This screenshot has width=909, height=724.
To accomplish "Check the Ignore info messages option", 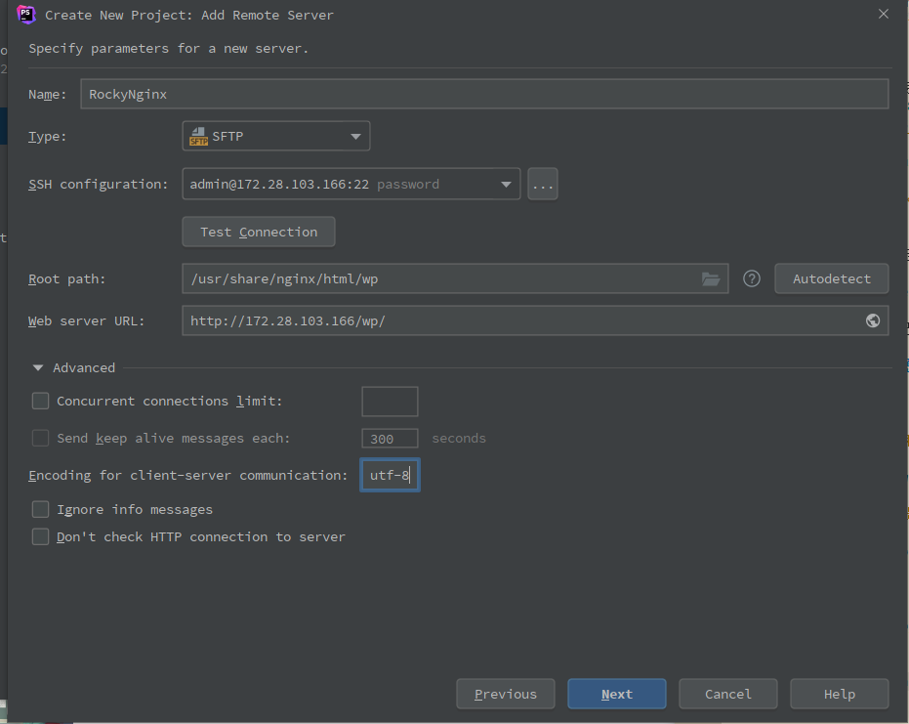I will coord(41,509).
